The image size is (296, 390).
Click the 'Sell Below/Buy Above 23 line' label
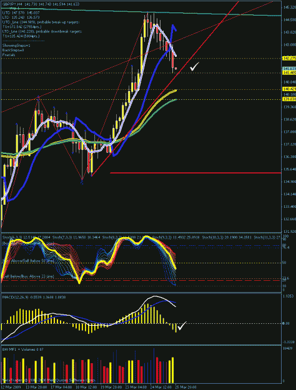pyautogui.click(x=28, y=276)
